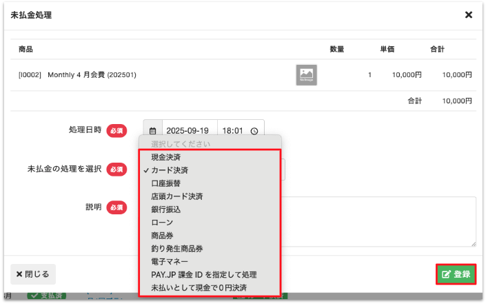This screenshot has width=488, height=306.
Task: Select 銀行振込 option
Action: (x=166, y=210)
